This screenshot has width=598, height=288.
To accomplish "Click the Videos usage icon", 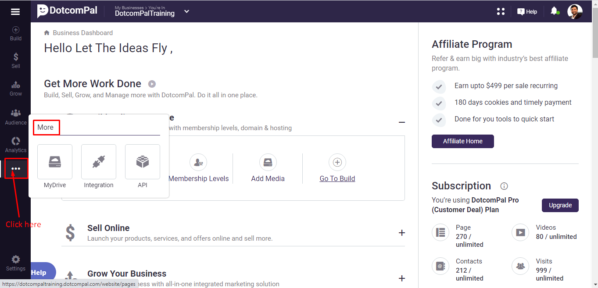I will 520,232.
